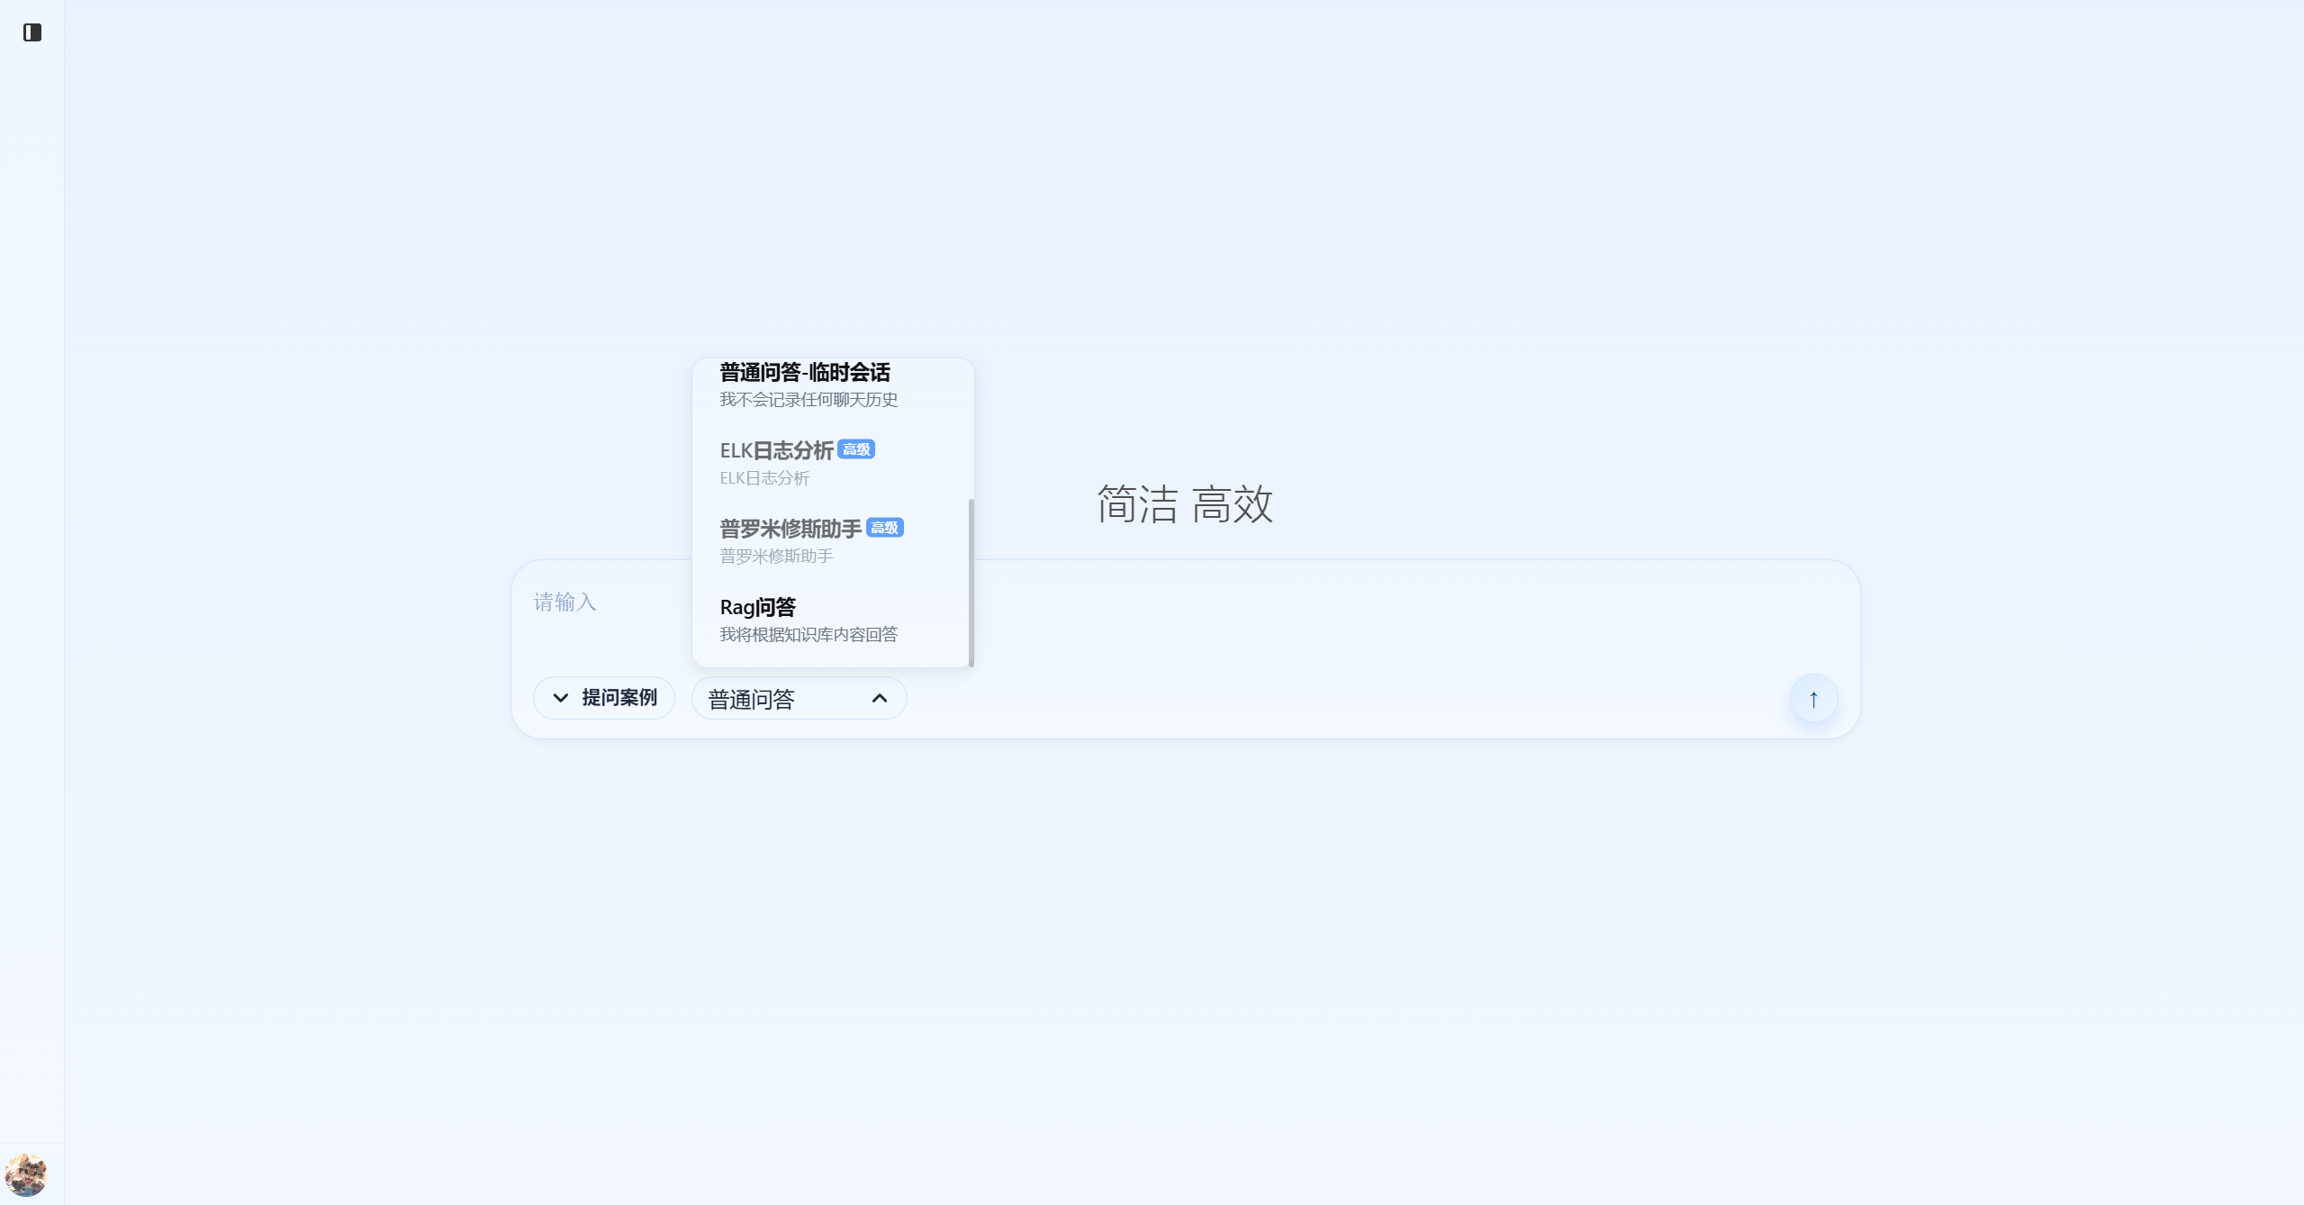Open the user avatar menu

[26, 1173]
